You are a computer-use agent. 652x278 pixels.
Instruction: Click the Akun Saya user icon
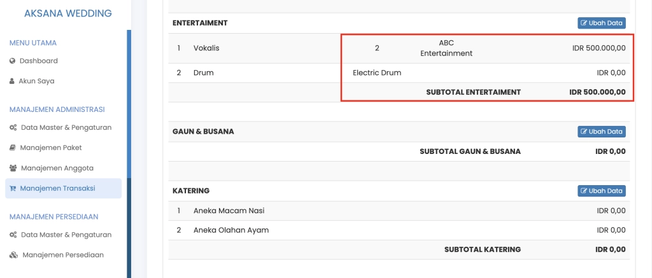click(x=13, y=81)
